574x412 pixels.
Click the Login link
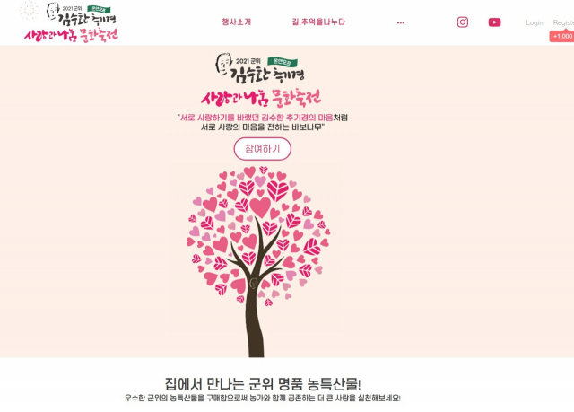[535, 22]
